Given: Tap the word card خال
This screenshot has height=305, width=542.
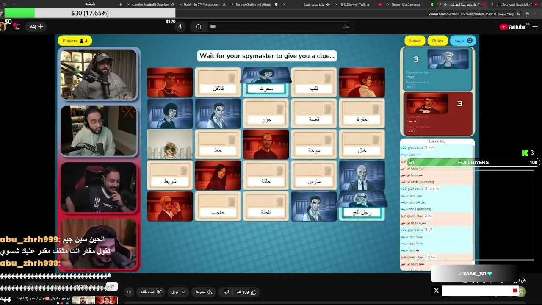Looking at the screenshot, I should (x=362, y=144).
